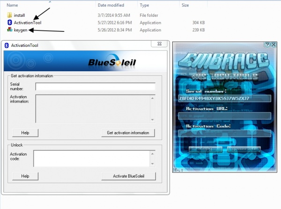
Task: Click the File folder type cell
Action: tap(149, 15)
